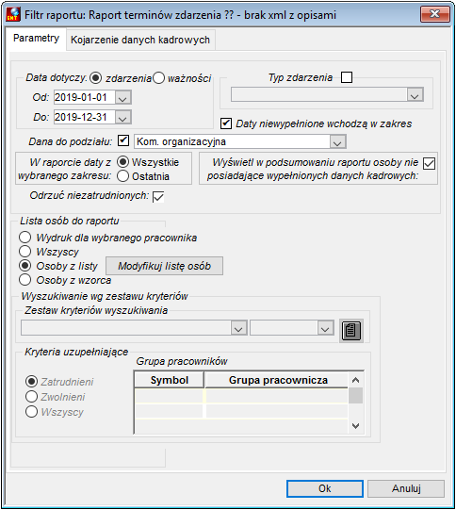Image resolution: width=456 pixels, height=510 pixels.
Task: Click scrollbar thumb in Grupa pracowników table
Action: point(356,396)
